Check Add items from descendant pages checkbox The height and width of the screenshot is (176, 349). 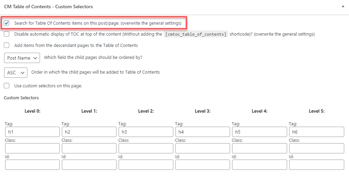7,45
